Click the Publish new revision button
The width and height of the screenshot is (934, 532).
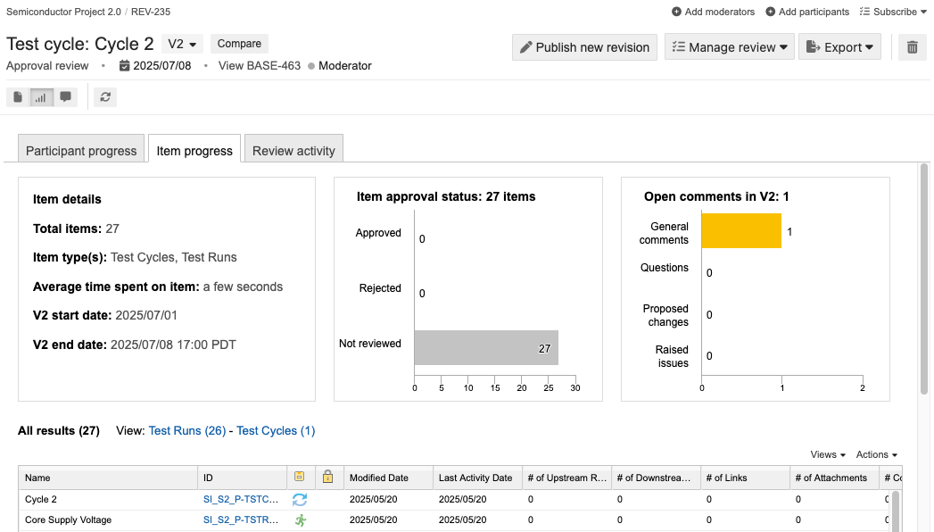tap(584, 47)
